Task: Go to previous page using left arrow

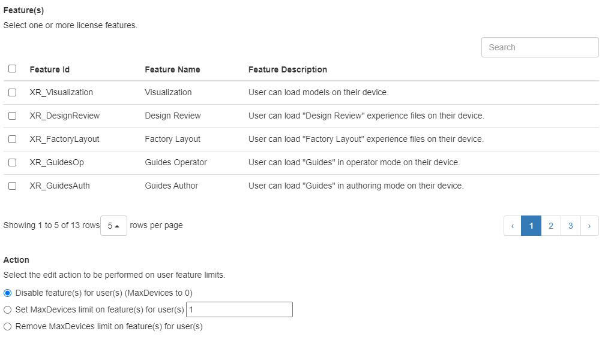Action: pyautogui.click(x=513, y=226)
